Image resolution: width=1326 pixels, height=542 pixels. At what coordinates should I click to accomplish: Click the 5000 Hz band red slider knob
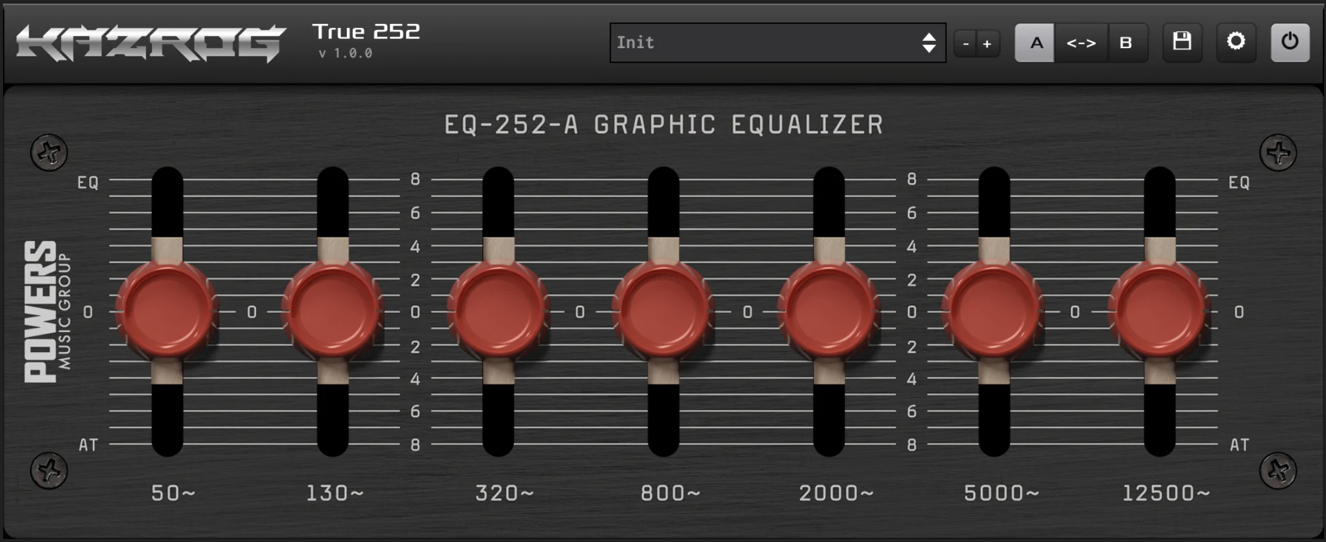click(994, 311)
